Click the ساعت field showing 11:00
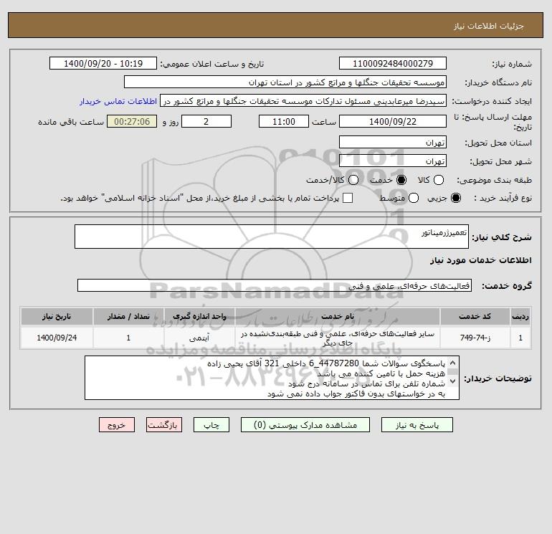Viewport: 552px width, 534px height. 284,121
